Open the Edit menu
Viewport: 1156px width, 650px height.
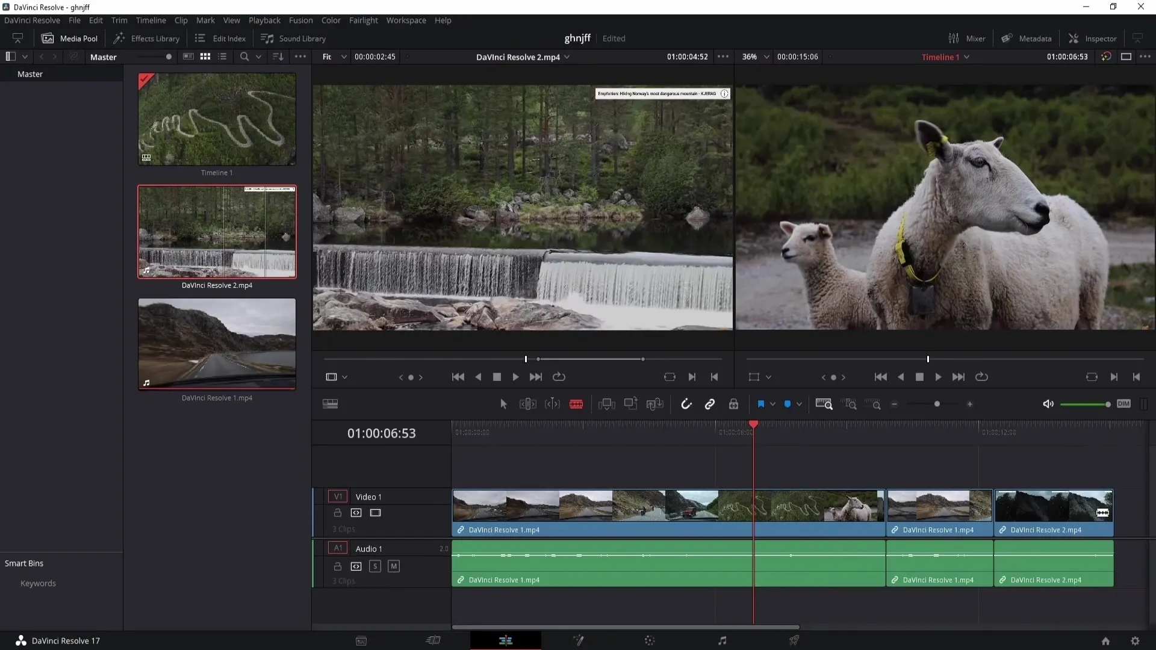pos(96,20)
